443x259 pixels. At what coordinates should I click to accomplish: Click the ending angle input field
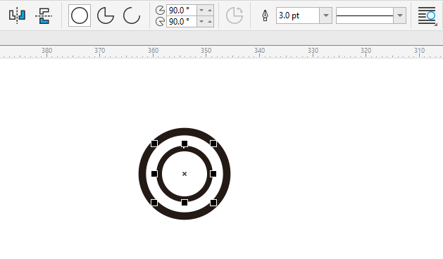[182, 21]
